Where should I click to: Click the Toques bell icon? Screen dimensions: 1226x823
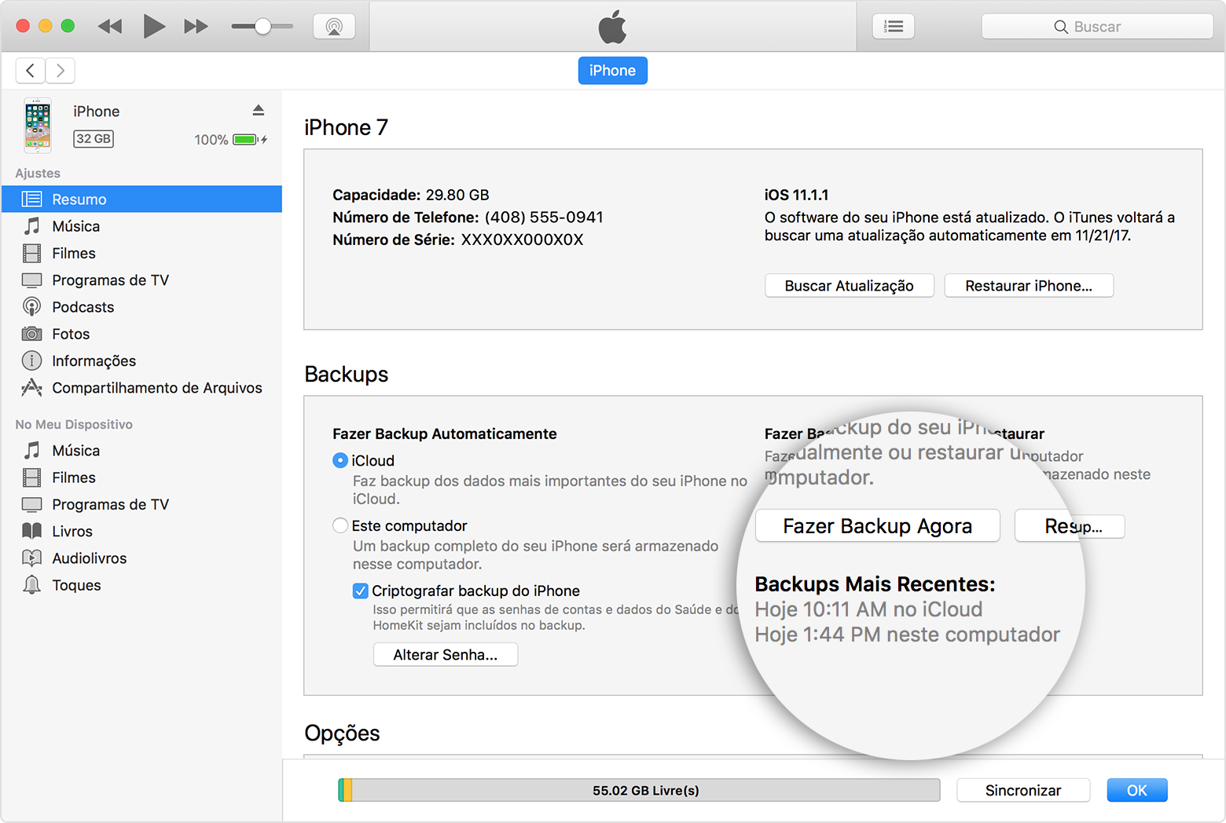(31, 584)
